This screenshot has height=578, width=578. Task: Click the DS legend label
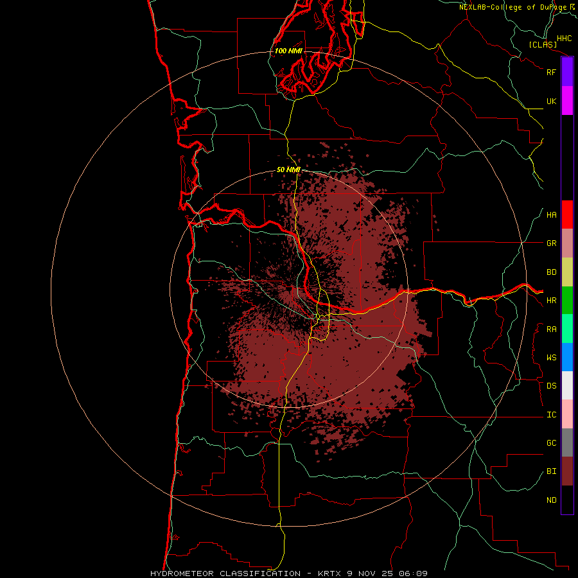(x=551, y=386)
